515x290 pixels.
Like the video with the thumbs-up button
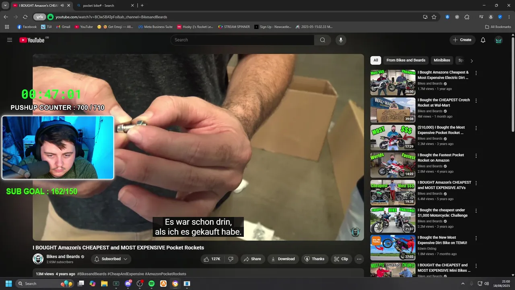pos(212,259)
